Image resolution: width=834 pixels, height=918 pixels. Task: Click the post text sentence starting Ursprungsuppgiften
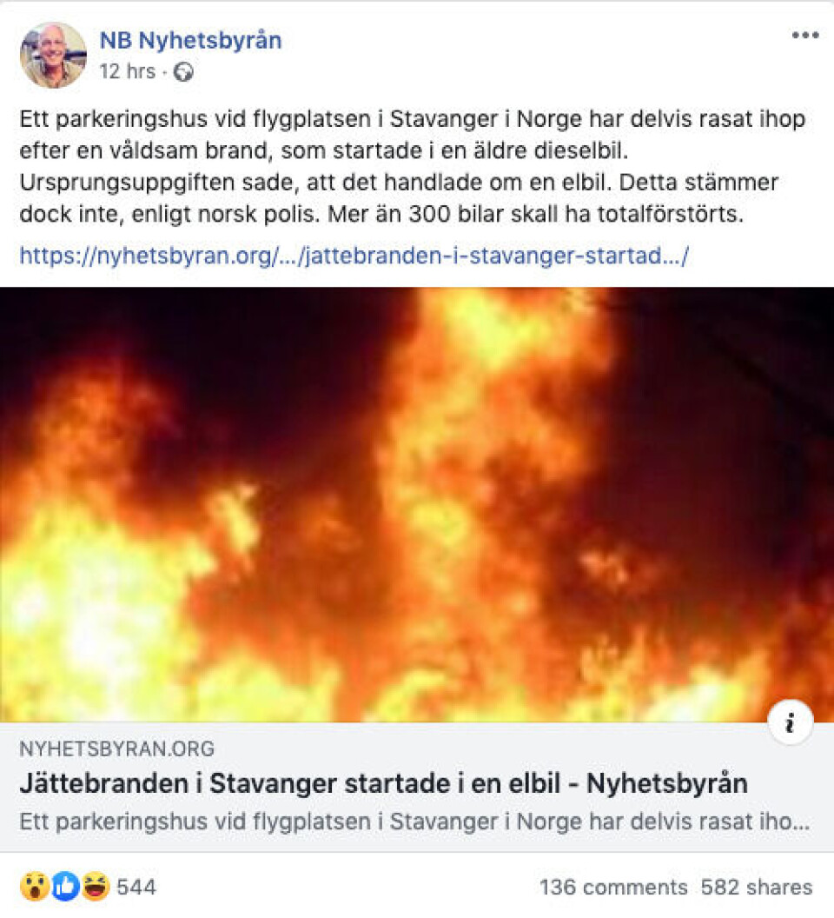coord(315,183)
